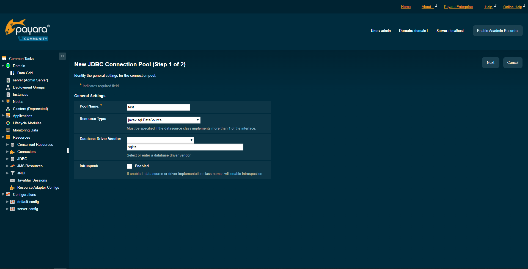Enable the Introspect checkbox

tap(129, 166)
